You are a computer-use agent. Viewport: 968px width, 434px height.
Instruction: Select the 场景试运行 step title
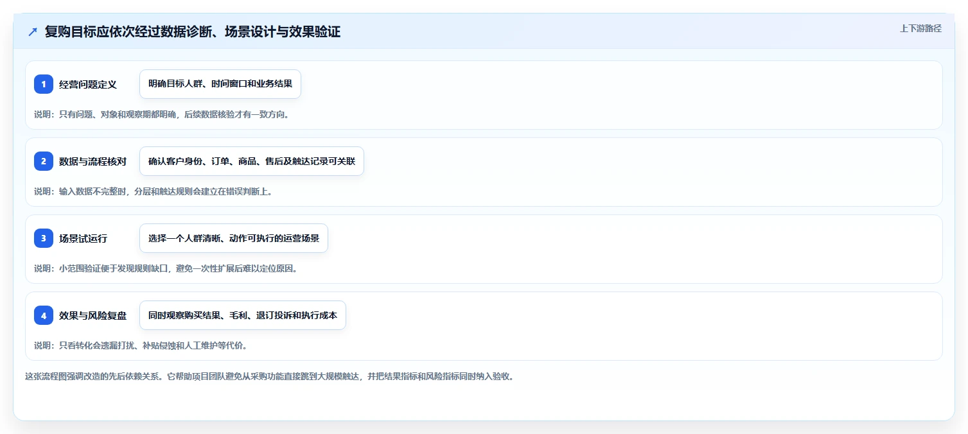point(83,238)
